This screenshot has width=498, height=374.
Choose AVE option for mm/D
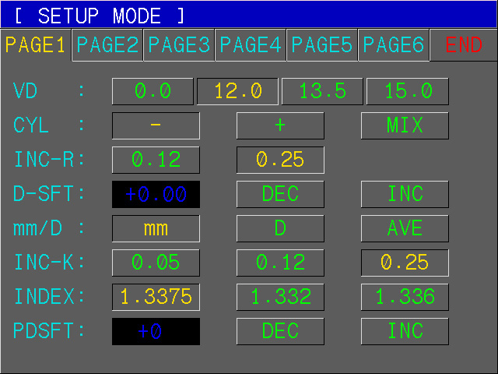click(405, 228)
